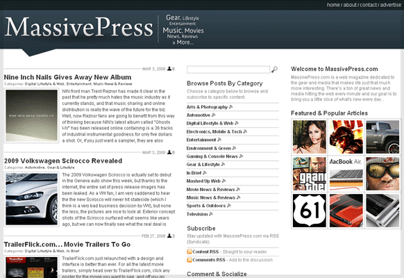
Task: Click the Content RSS text link
Action: (x=205, y=252)
